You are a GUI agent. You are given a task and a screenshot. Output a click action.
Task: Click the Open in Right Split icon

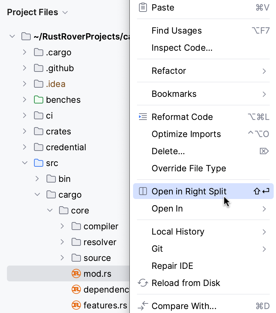click(x=143, y=191)
